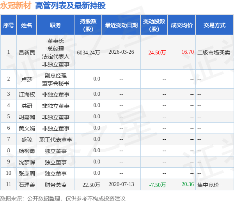
Task: Click the name 盛琼
Action: pos(27,140)
